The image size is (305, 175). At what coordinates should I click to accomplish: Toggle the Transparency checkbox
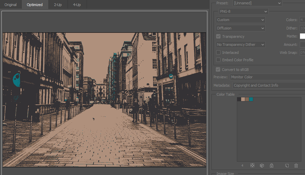click(218, 36)
